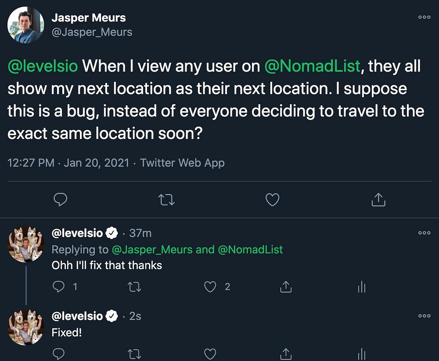Image resolution: width=439 pixels, height=361 pixels.
Task: Retweet the "Fixed!" tweet
Action: (x=134, y=354)
